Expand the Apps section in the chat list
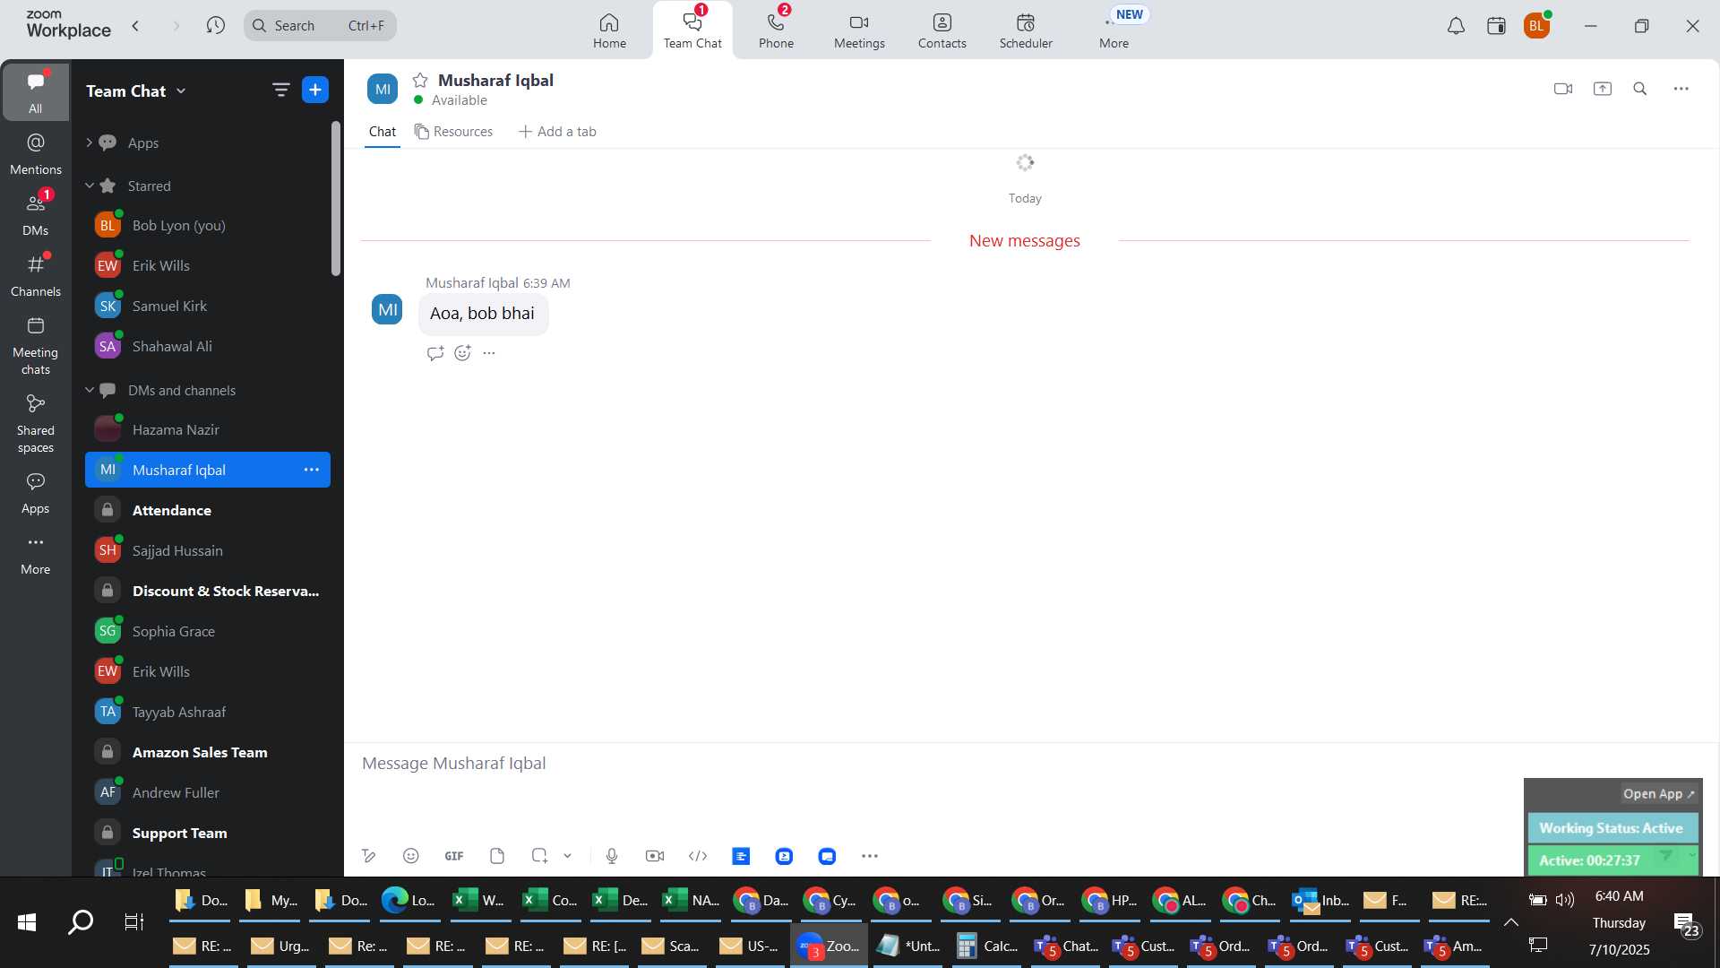 click(89, 143)
